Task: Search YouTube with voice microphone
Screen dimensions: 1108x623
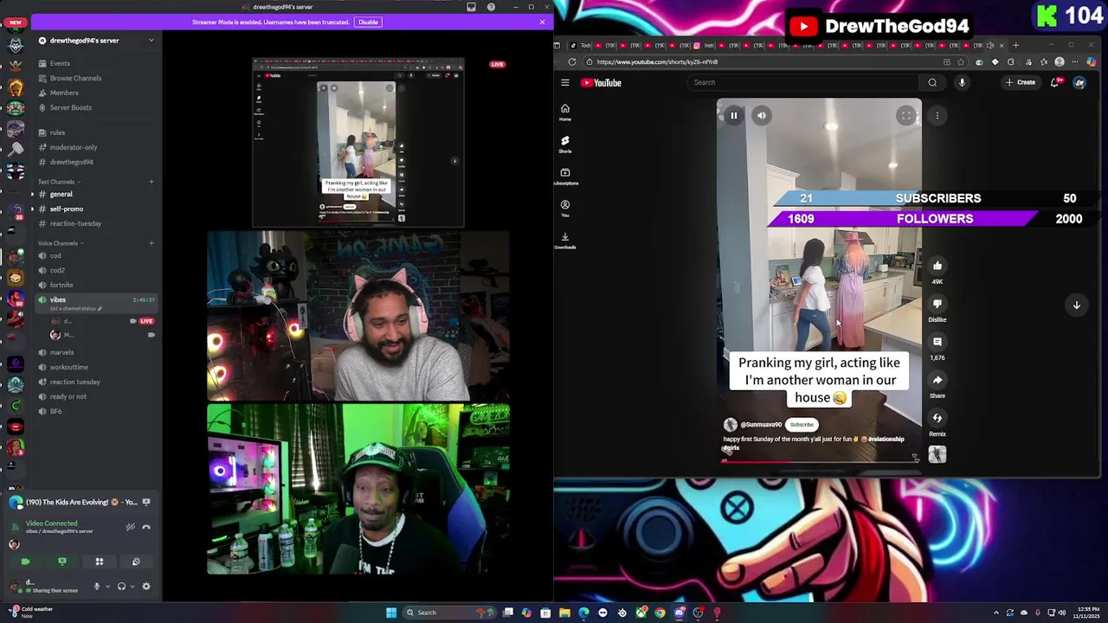Action: point(962,82)
